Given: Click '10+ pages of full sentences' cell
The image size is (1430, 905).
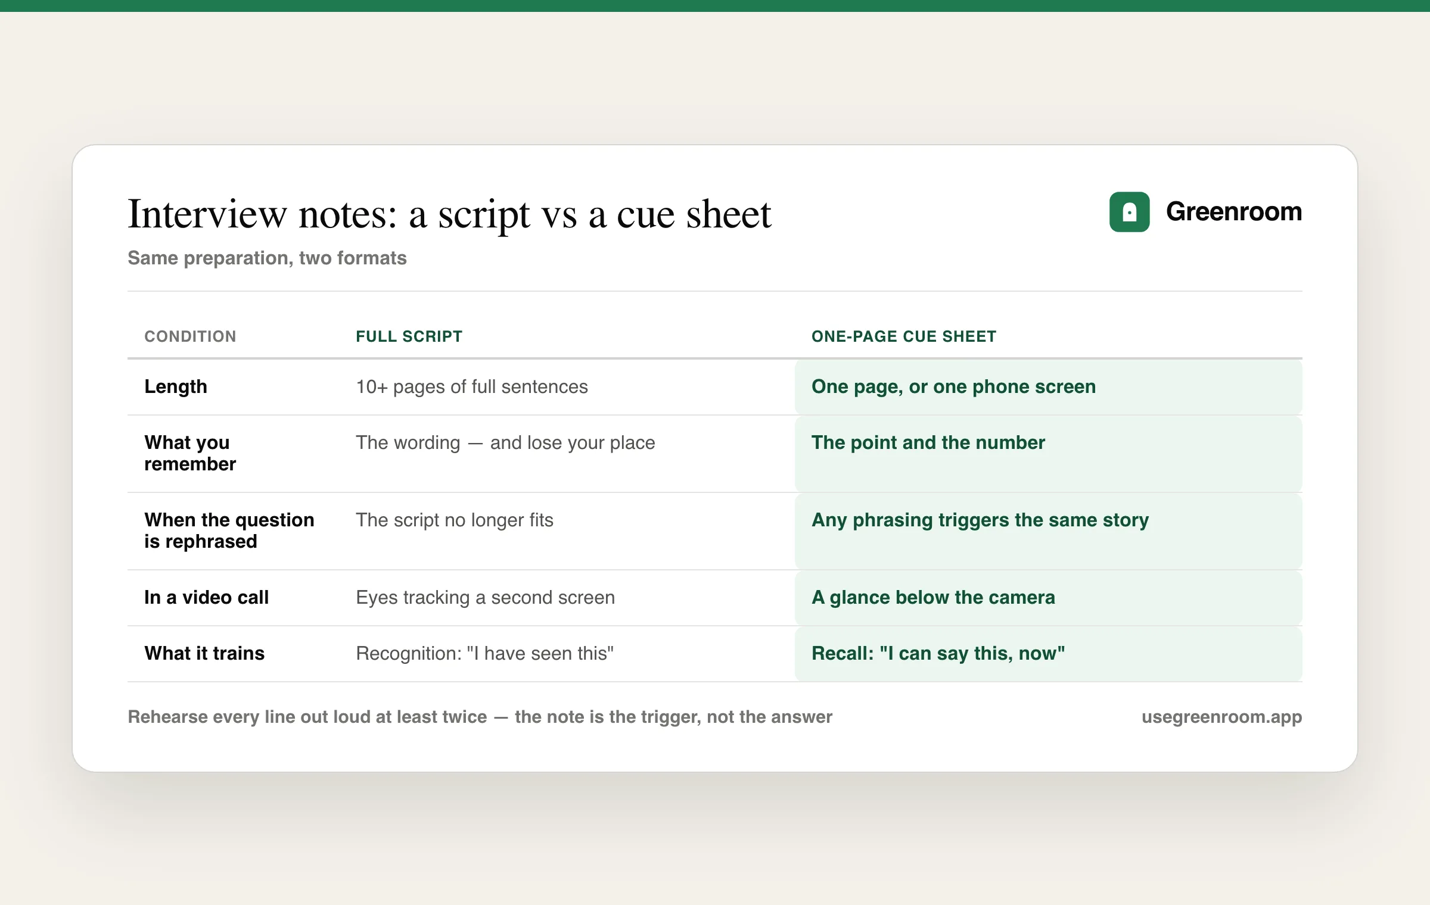Looking at the screenshot, I should click(x=472, y=387).
